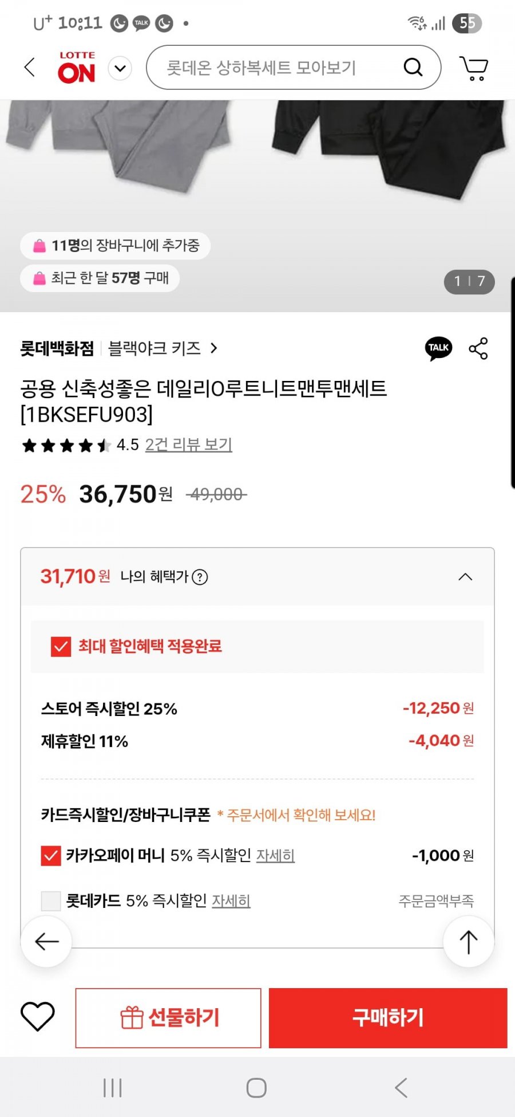Tap the share icon
515x1117 pixels.
pyautogui.click(x=478, y=348)
